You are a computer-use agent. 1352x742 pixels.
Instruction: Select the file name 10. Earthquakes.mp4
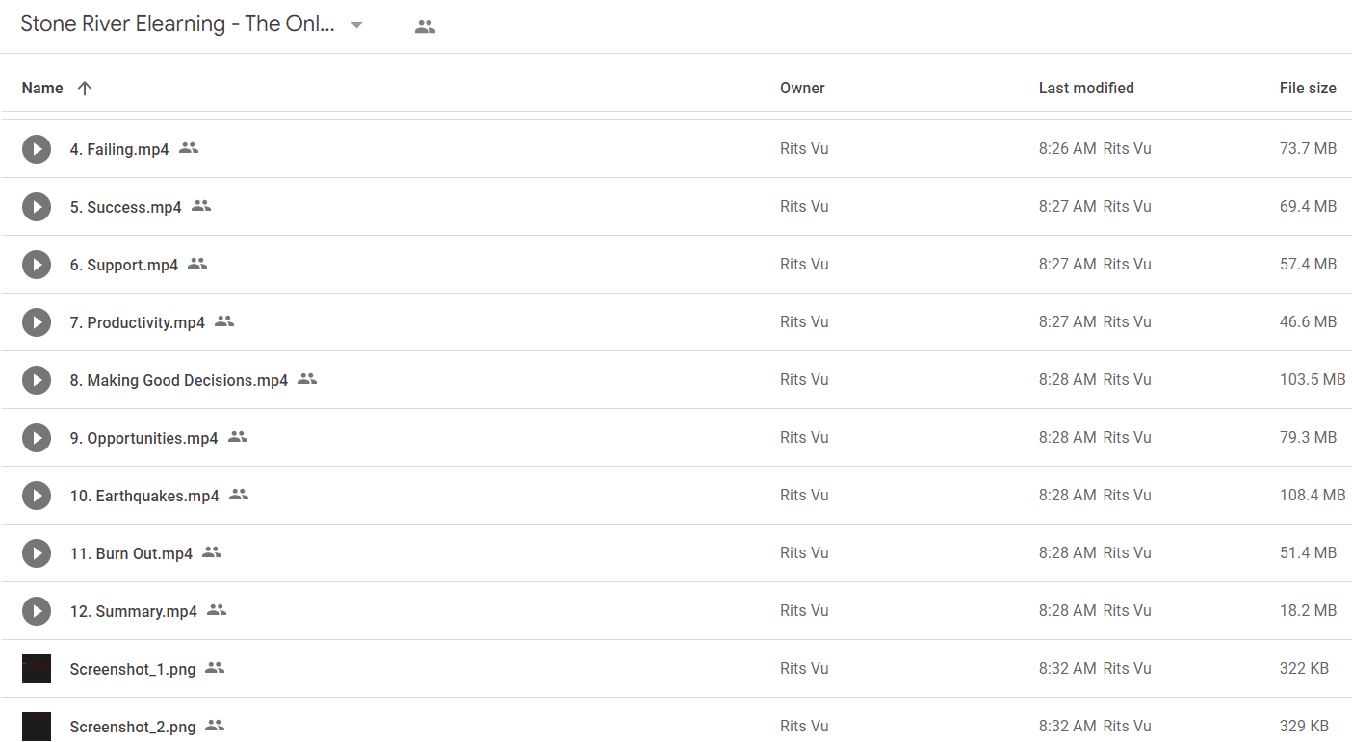click(144, 496)
